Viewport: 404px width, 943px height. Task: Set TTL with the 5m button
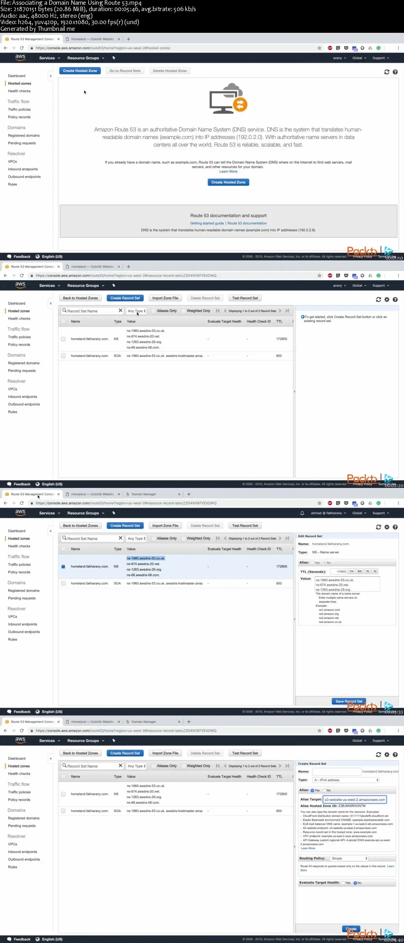point(359,571)
